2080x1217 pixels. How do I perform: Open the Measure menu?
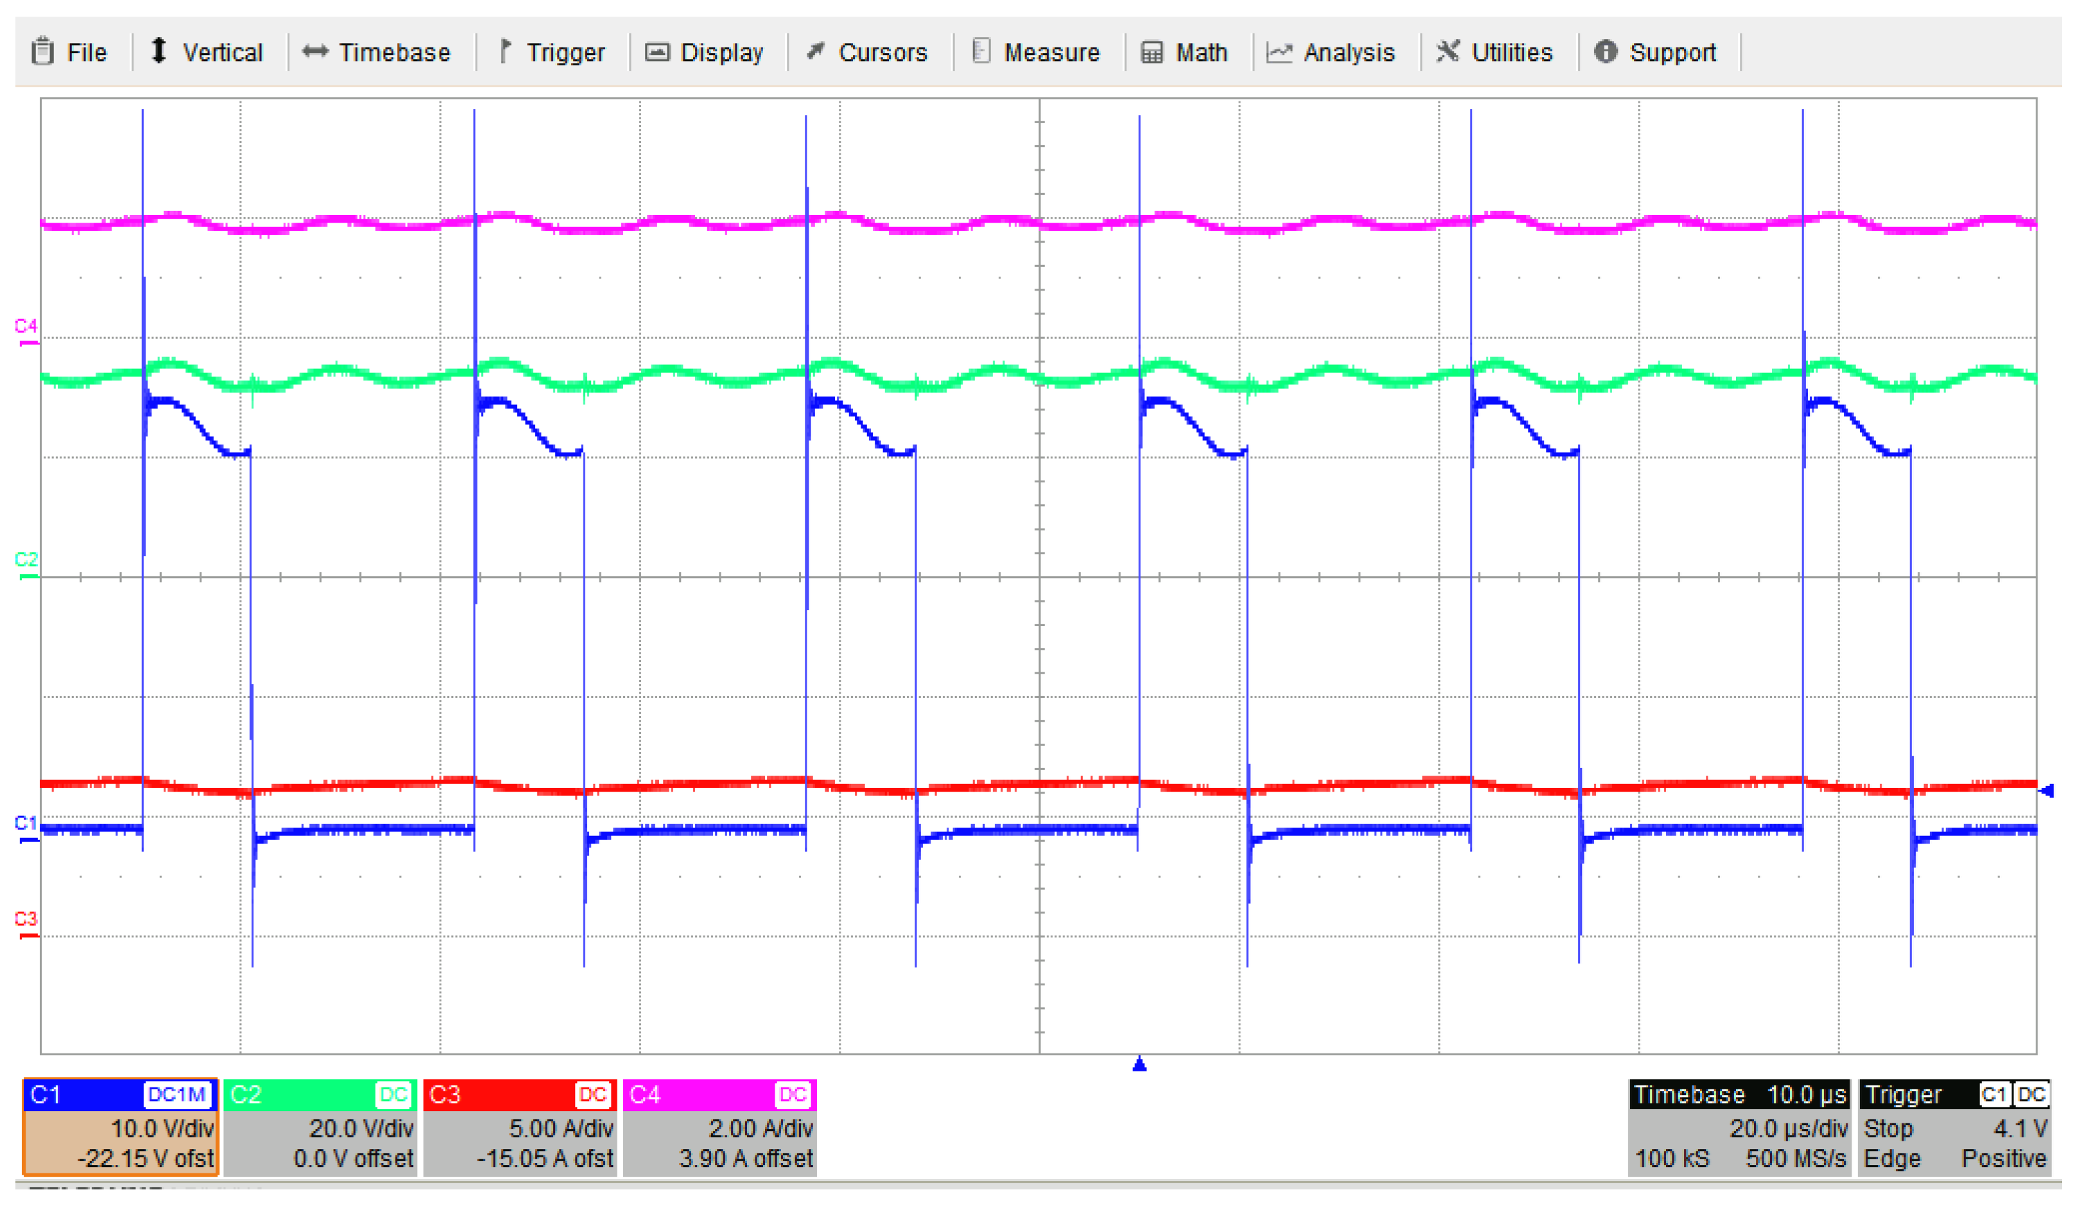click(x=1036, y=53)
